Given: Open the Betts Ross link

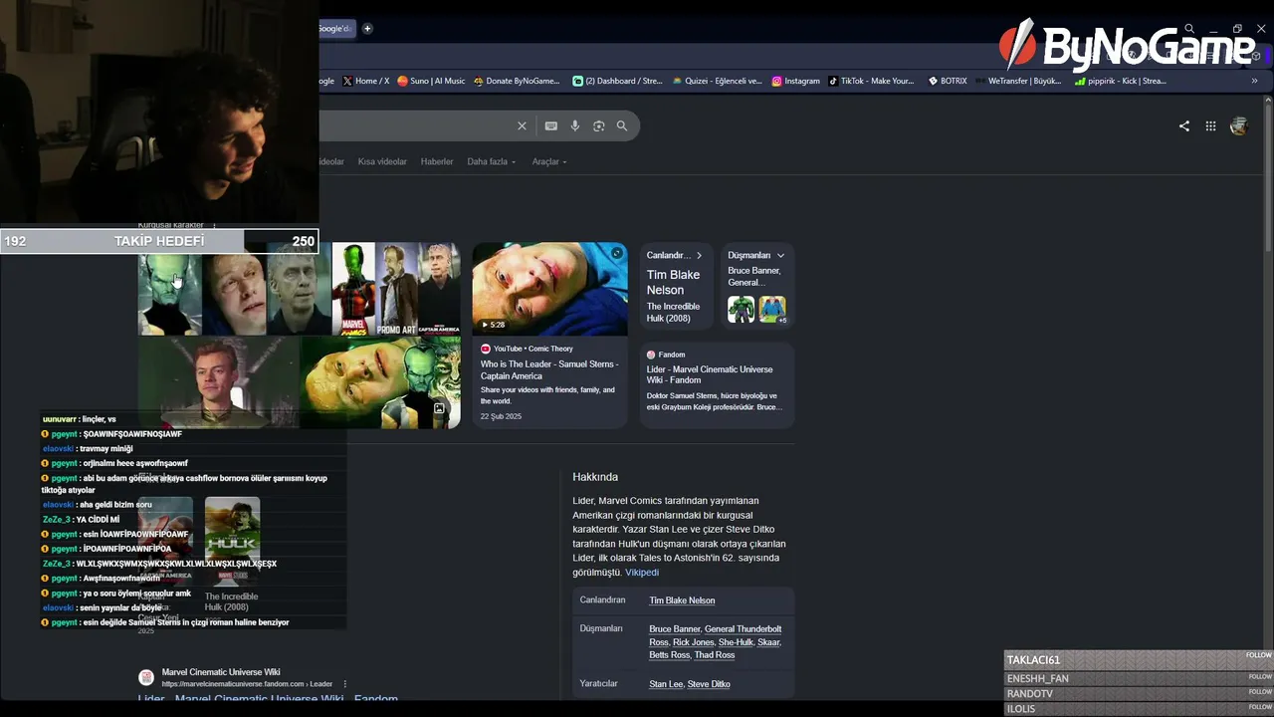Looking at the screenshot, I should point(669,655).
